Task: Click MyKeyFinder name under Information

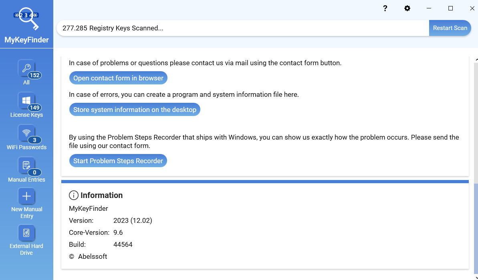Action: 89,208
